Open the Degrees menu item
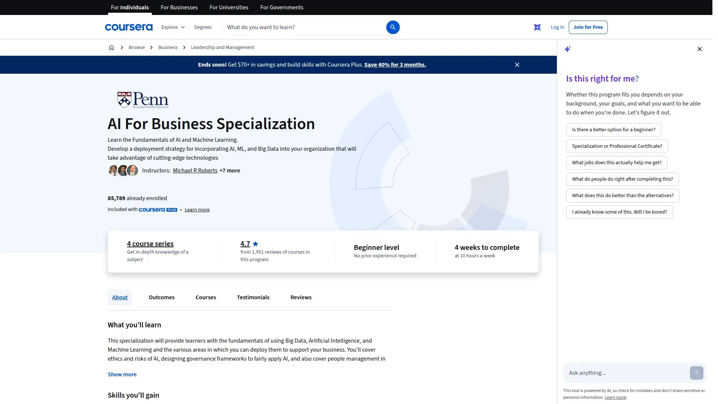 [x=203, y=27]
